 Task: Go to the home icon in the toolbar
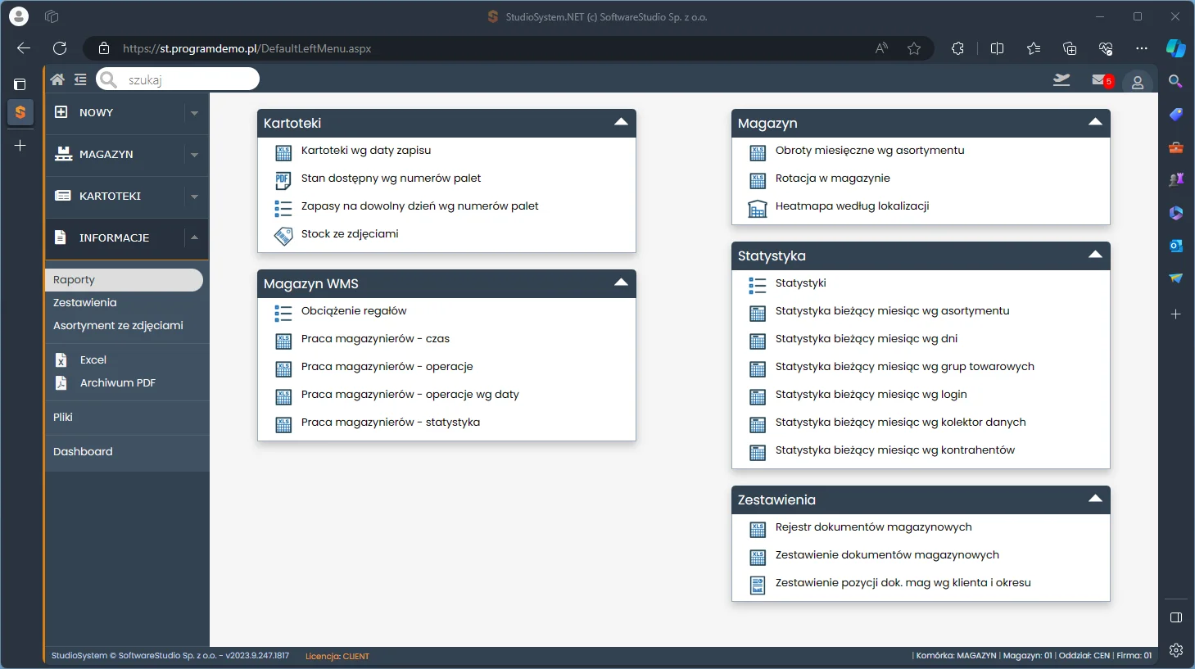(57, 79)
